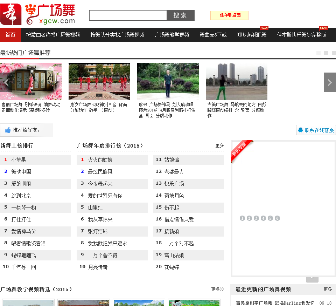This screenshot has height=306, width=336.
Task: Open 惠汝广场舞 财神到 video thumbnail
Action: tap(99, 82)
